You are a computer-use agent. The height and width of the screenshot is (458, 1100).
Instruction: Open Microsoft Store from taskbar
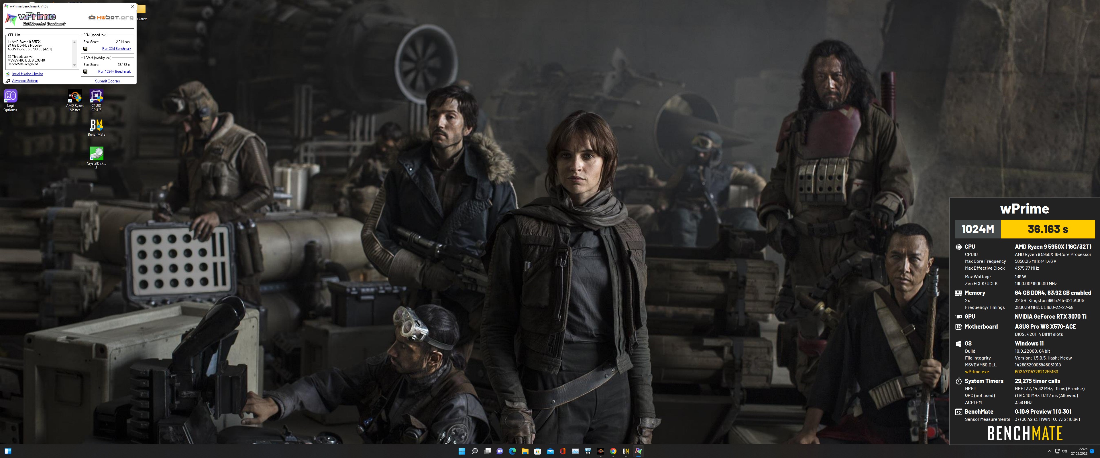pyautogui.click(x=537, y=451)
